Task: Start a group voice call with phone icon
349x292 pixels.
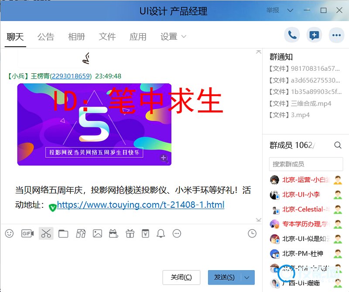Action: click(x=292, y=35)
